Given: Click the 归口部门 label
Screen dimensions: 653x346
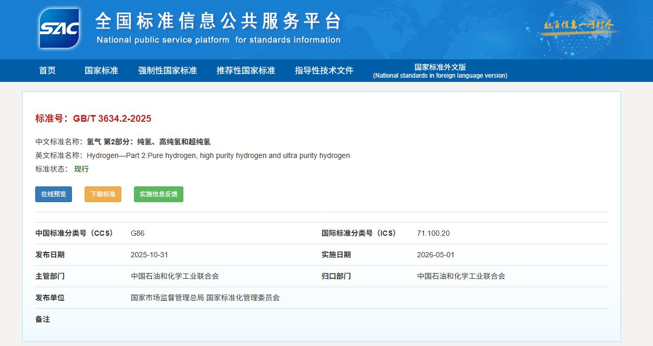Looking at the screenshot, I should (336, 276).
